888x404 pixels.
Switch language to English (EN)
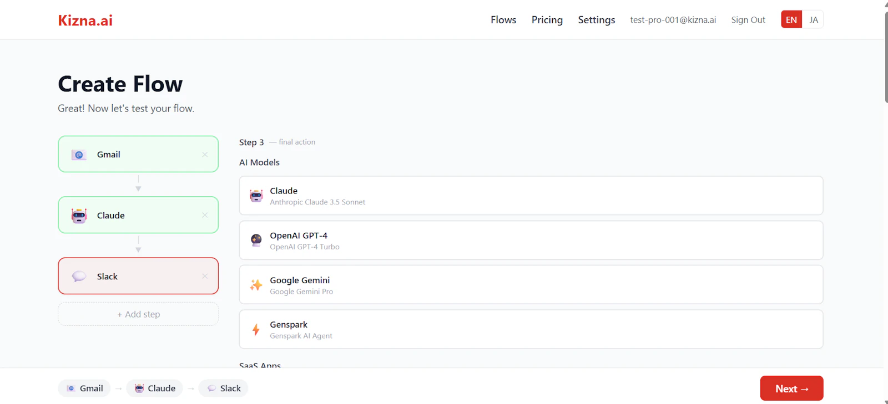[x=791, y=20]
